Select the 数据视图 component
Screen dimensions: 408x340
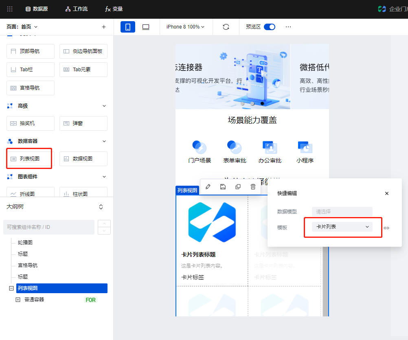[x=83, y=159]
